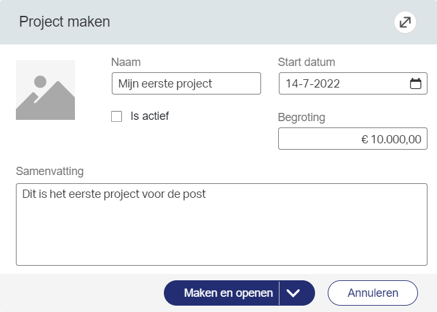The height and width of the screenshot is (312, 437).
Task: Click the Samenvatting label
Action: (x=50, y=171)
